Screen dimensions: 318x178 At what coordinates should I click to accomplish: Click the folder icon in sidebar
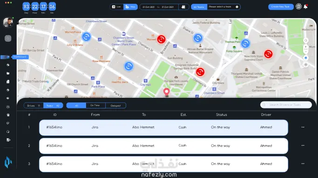click(x=8, y=73)
